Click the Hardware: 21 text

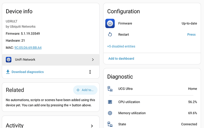15,40
